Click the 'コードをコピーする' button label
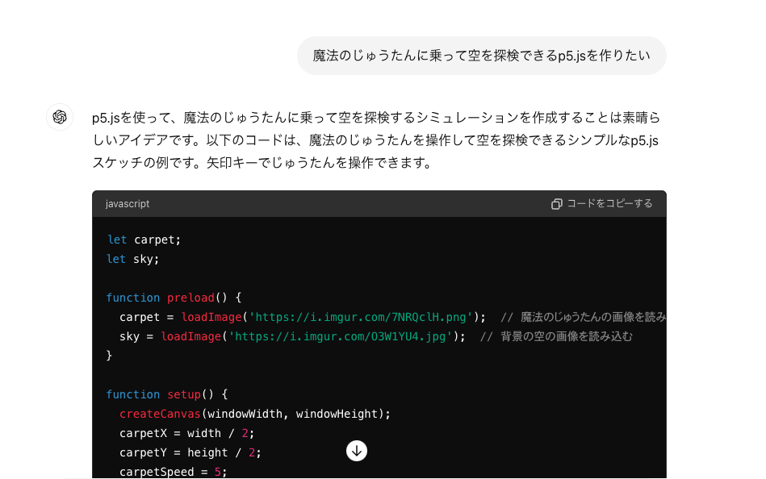 609,203
